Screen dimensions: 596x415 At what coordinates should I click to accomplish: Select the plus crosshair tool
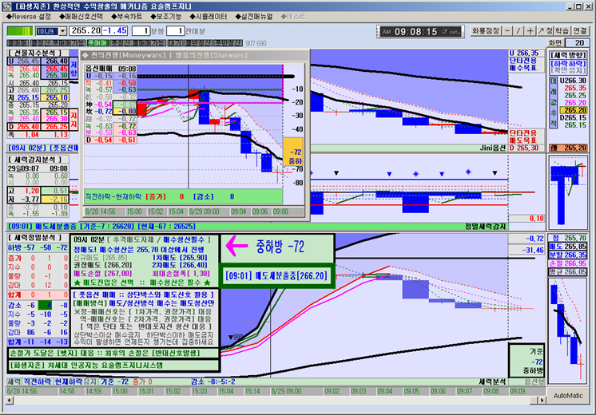[530, 31]
